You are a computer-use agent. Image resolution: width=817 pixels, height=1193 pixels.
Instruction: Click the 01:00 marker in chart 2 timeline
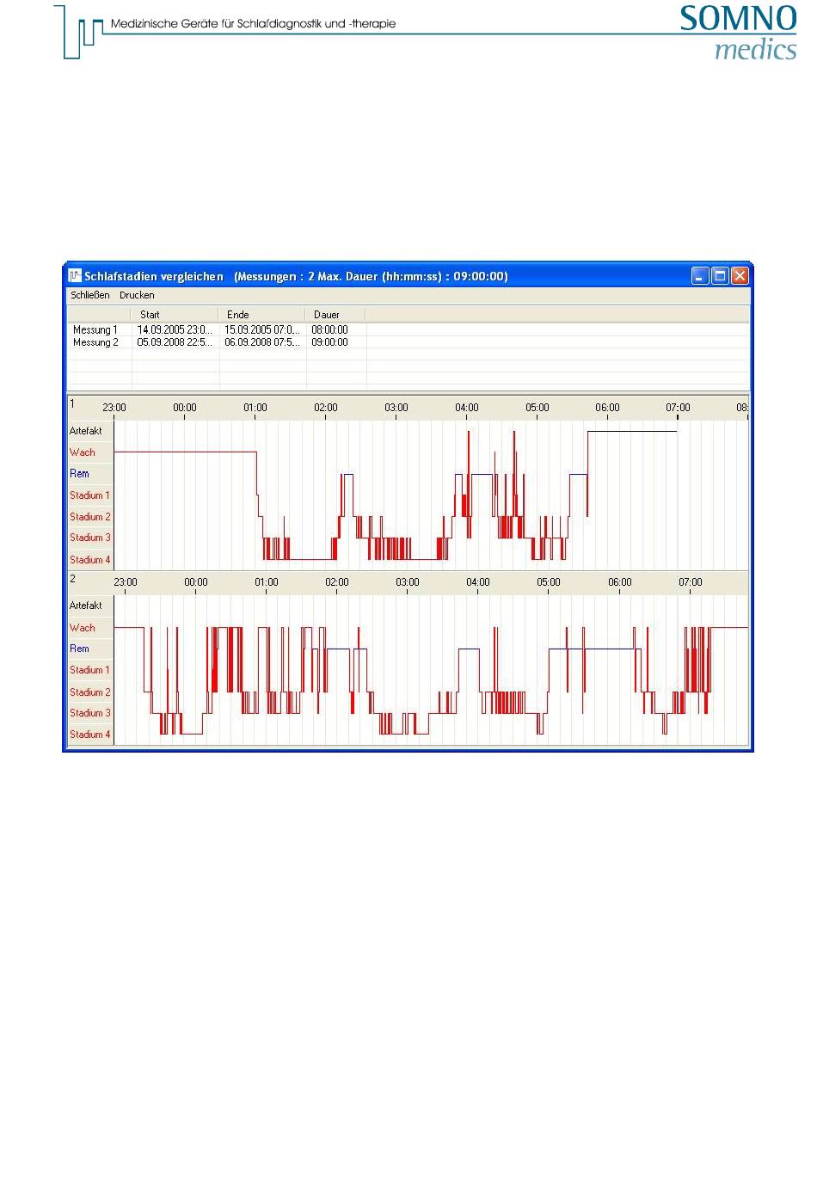pyautogui.click(x=267, y=582)
